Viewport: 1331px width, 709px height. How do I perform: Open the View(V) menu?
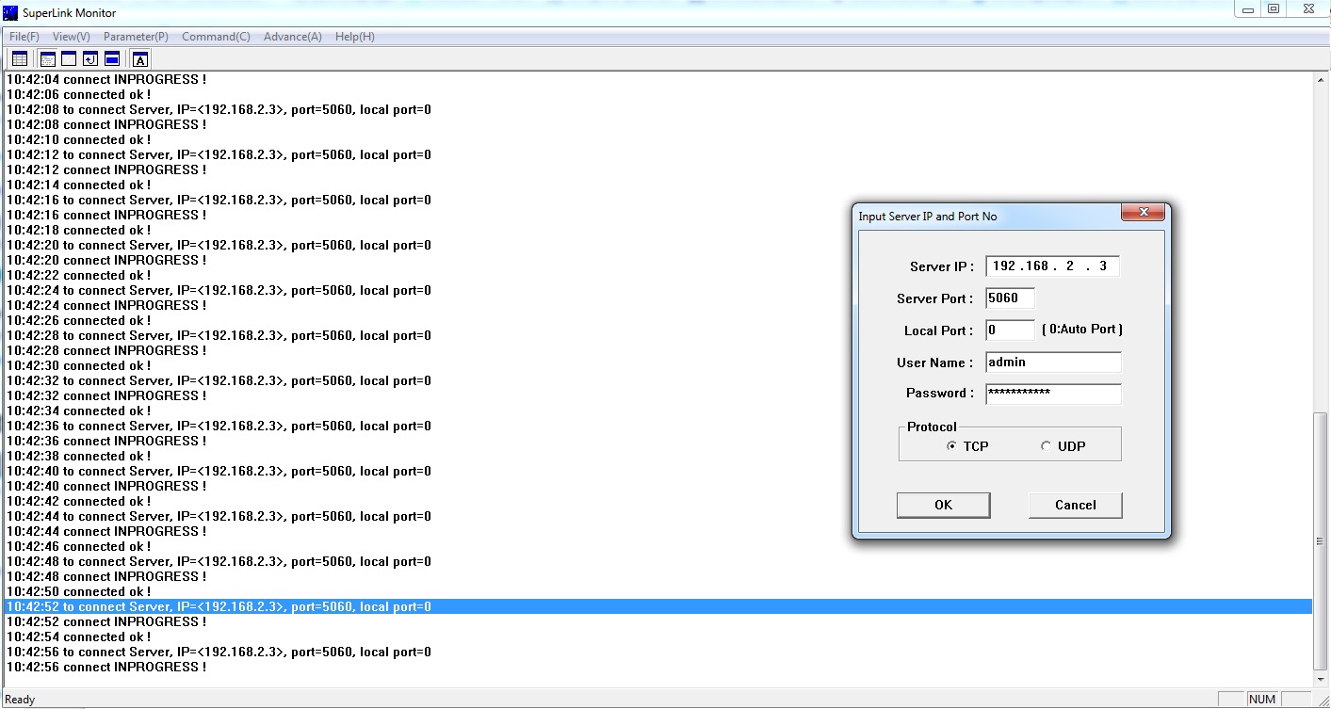click(72, 37)
